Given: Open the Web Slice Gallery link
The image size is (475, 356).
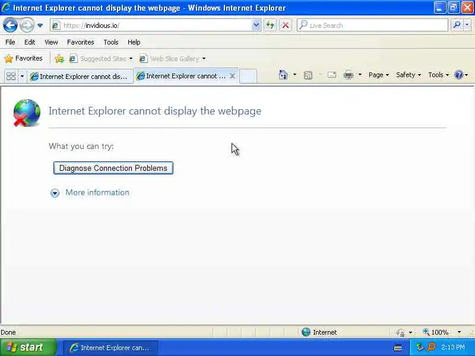Looking at the screenshot, I should tap(172, 58).
